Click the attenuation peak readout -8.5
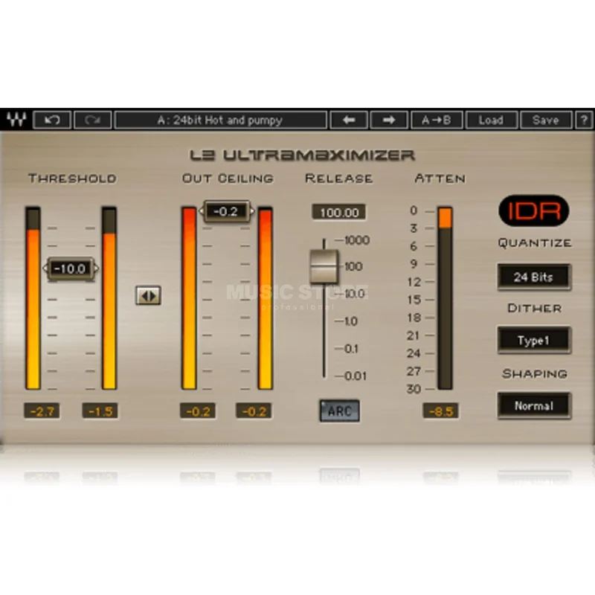This screenshot has width=595, height=595. [440, 411]
